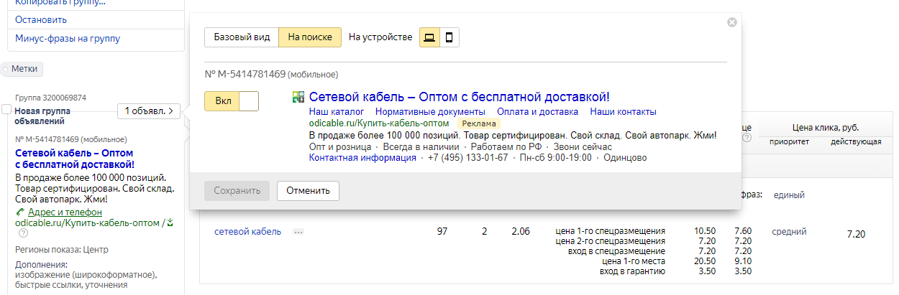This screenshot has height=295, width=899.
Task: Click the 20.50 price value
Action: pos(706,261)
